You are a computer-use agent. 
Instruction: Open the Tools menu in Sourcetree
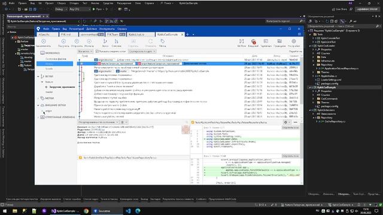click(107, 29)
